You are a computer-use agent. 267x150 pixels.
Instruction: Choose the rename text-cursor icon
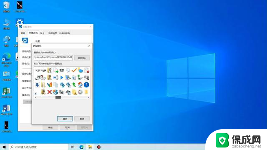click(x=55, y=77)
